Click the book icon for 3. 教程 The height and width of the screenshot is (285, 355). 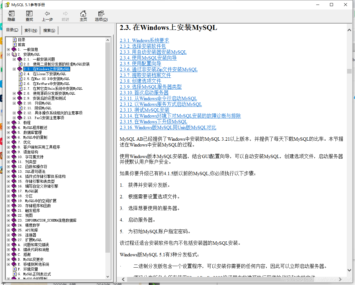[14, 123]
